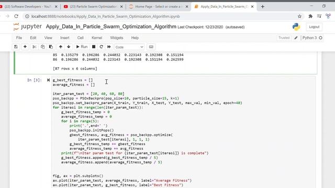
Task: Save and checkpoint the notebook
Action: [x=16, y=46]
